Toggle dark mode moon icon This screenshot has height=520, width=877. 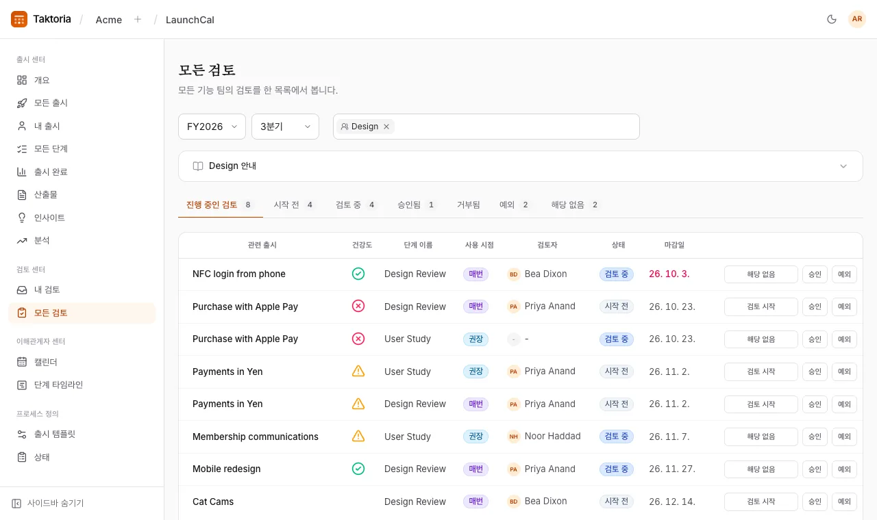(832, 19)
